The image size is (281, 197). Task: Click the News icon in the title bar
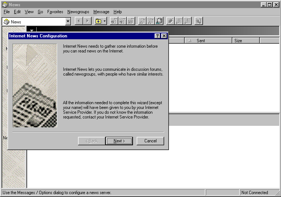[5, 5]
